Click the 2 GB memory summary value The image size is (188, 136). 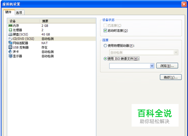45,26
